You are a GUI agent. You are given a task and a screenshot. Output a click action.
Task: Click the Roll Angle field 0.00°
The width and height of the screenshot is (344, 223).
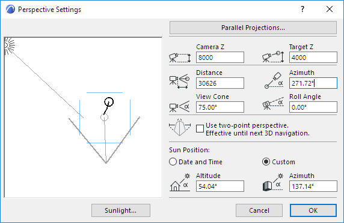coord(313,107)
